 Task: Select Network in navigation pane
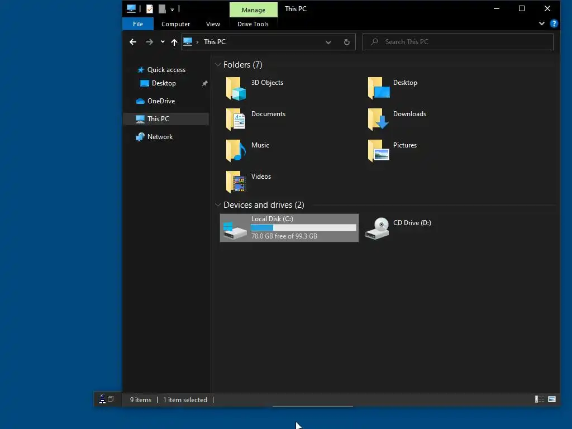pos(160,137)
